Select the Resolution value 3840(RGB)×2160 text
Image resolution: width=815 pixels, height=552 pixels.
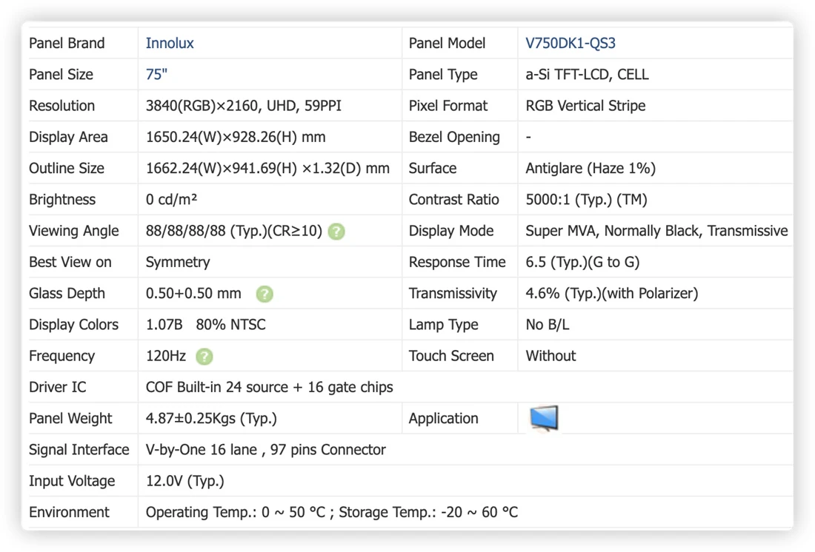pyautogui.click(x=202, y=106)
